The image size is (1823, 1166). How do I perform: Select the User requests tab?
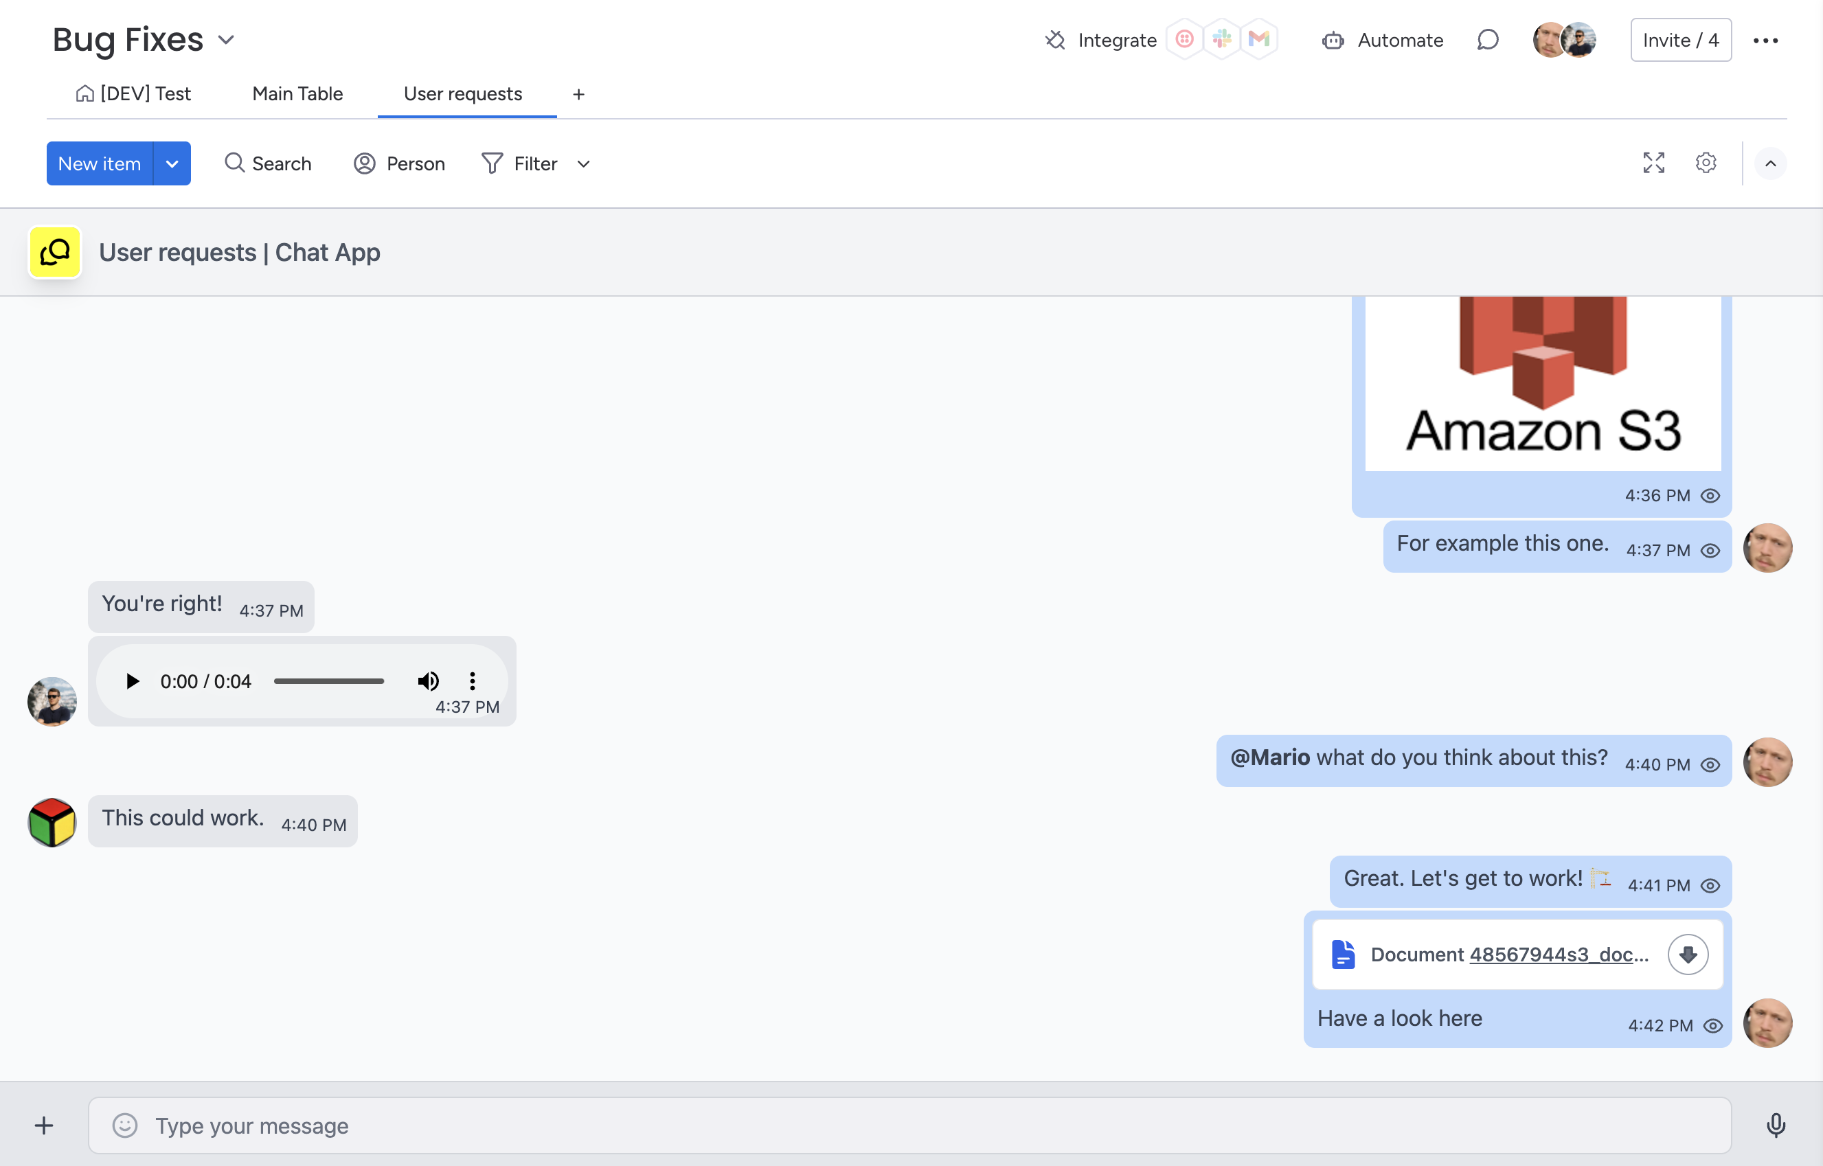pyautogui.click(x=463, y=94)
